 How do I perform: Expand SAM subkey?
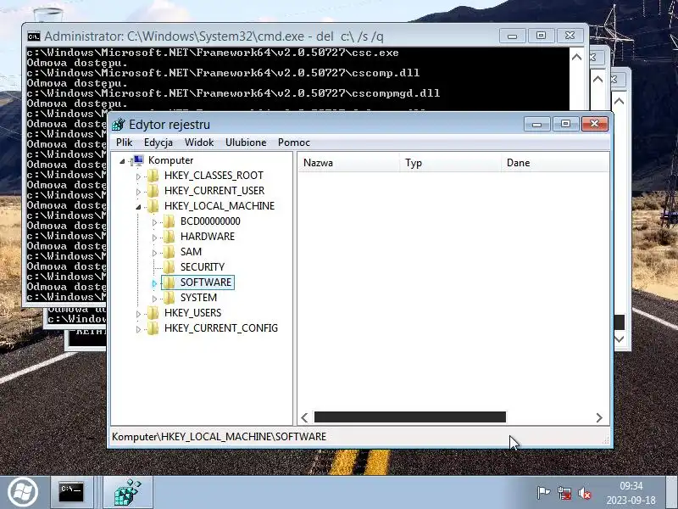click(154, 252)
